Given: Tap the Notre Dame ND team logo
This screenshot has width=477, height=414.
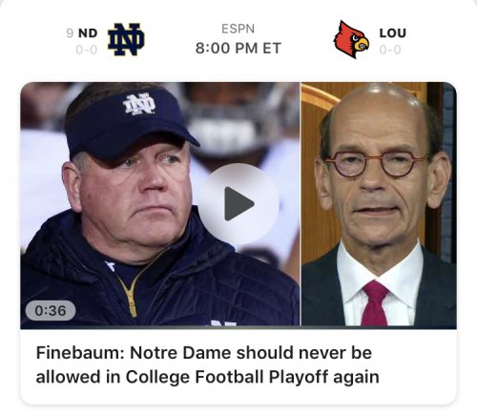Looking at the screenshot, I should pyautogui.click(x=126, y=39).
